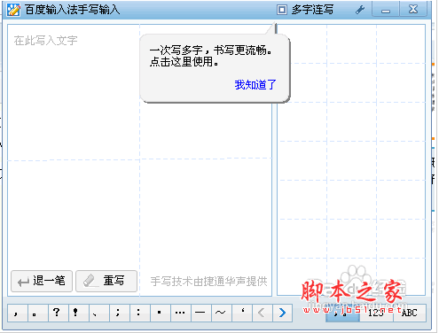Enable the 多字连写 checkbox
Screen dimensions: 439x333
pos(282,10)
